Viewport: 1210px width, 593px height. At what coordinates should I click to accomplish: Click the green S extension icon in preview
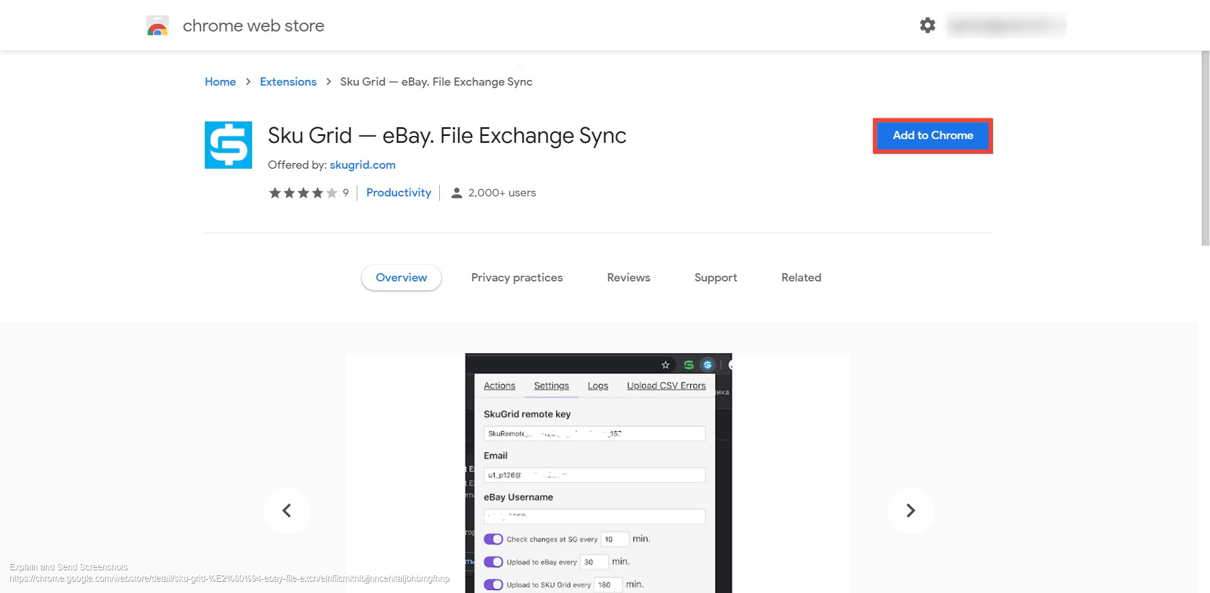click(688, 364)
